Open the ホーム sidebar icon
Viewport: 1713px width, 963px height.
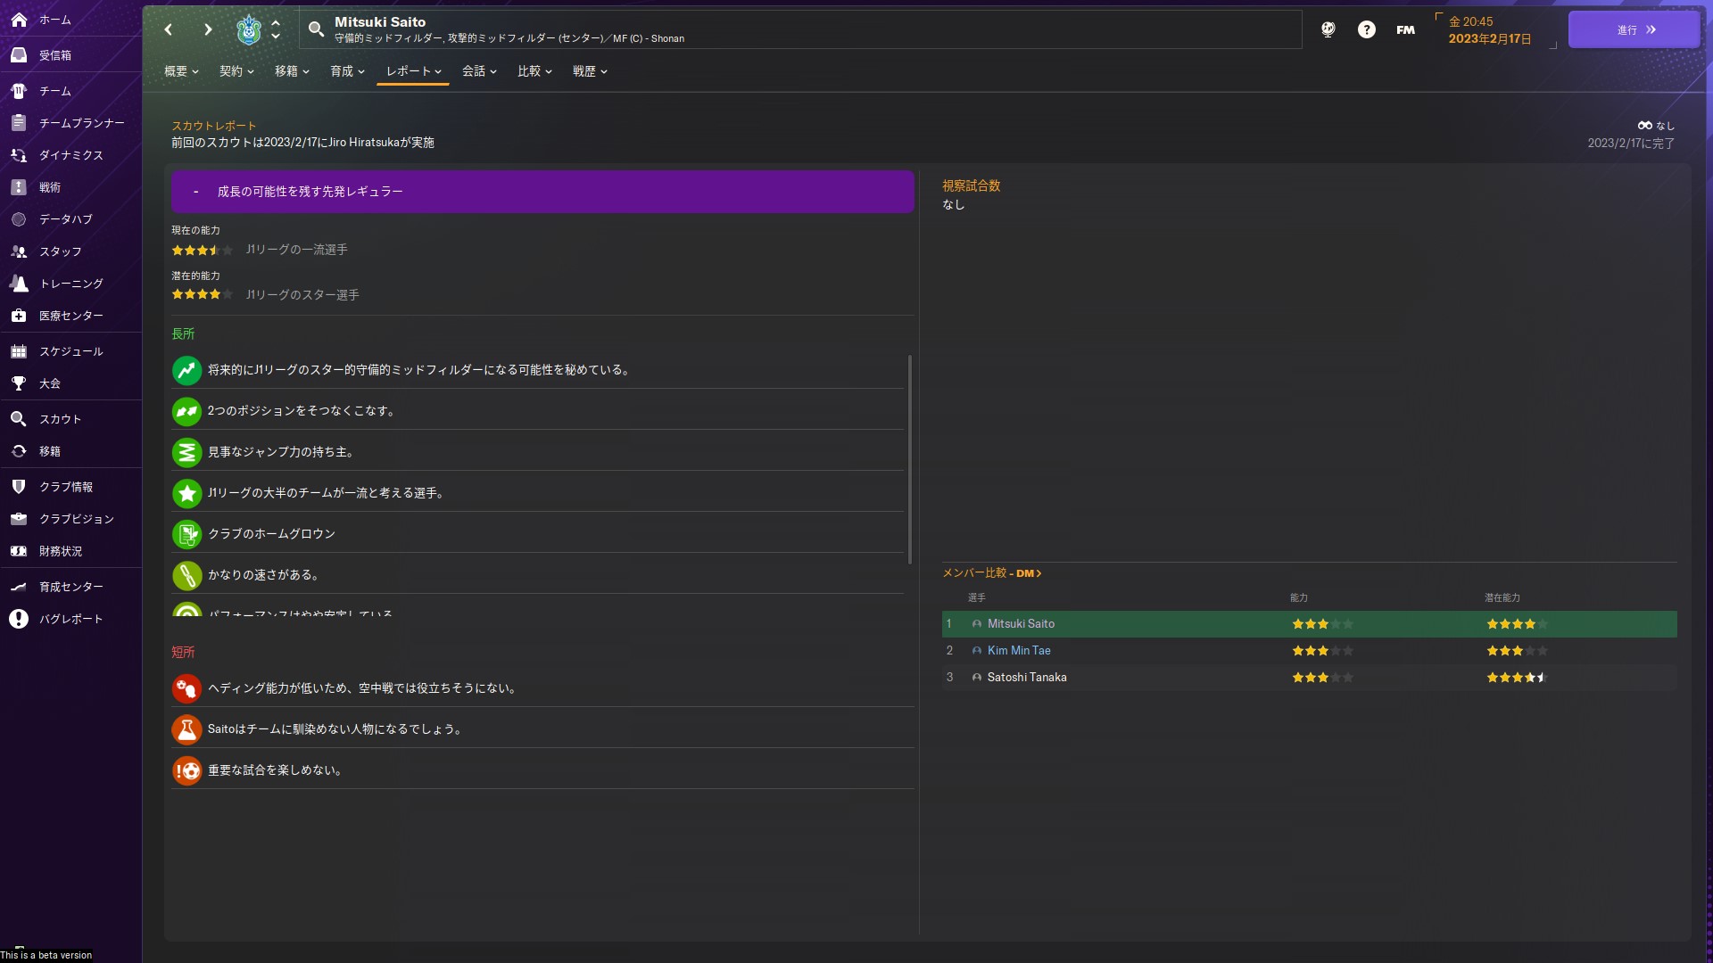click(x=19, y=20)
